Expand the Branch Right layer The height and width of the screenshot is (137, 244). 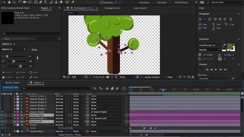point(15,115)
